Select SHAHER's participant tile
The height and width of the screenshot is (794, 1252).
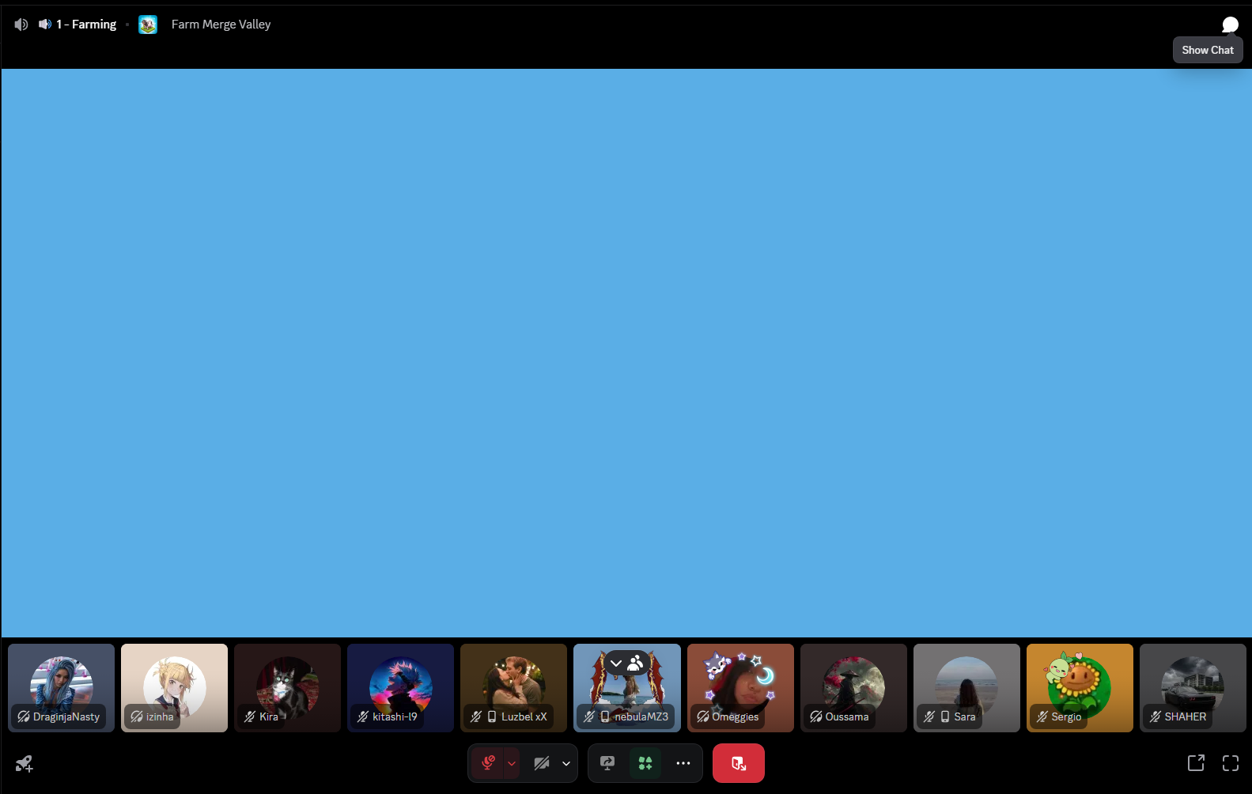(1193, 687)
